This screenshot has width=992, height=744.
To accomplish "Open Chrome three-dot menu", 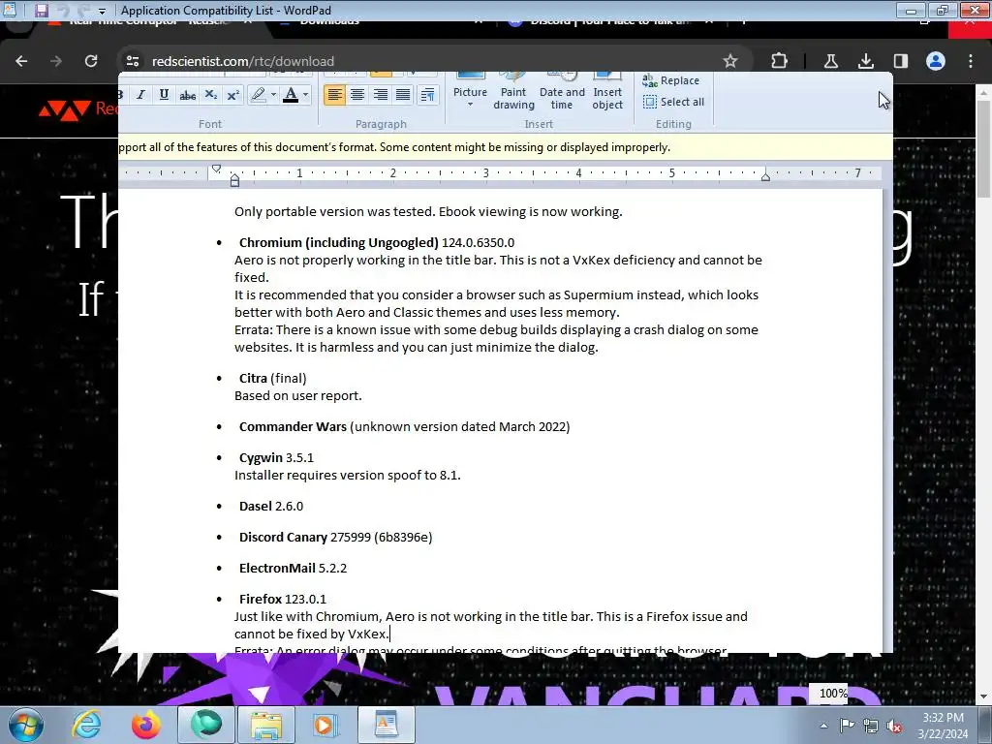I will point(971,61).
